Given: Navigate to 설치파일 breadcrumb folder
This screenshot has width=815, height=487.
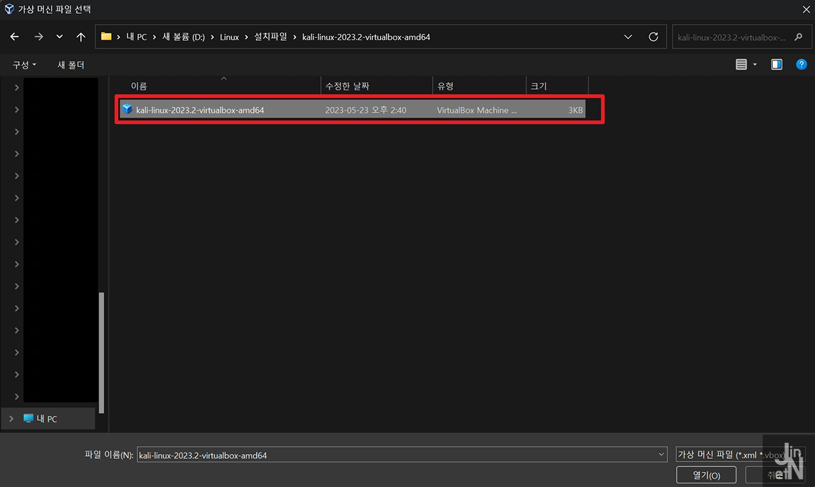Looking at the screenshot, I should [x=271, y=37].
